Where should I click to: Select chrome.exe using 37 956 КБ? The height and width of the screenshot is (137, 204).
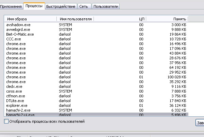tap(97, 63)
